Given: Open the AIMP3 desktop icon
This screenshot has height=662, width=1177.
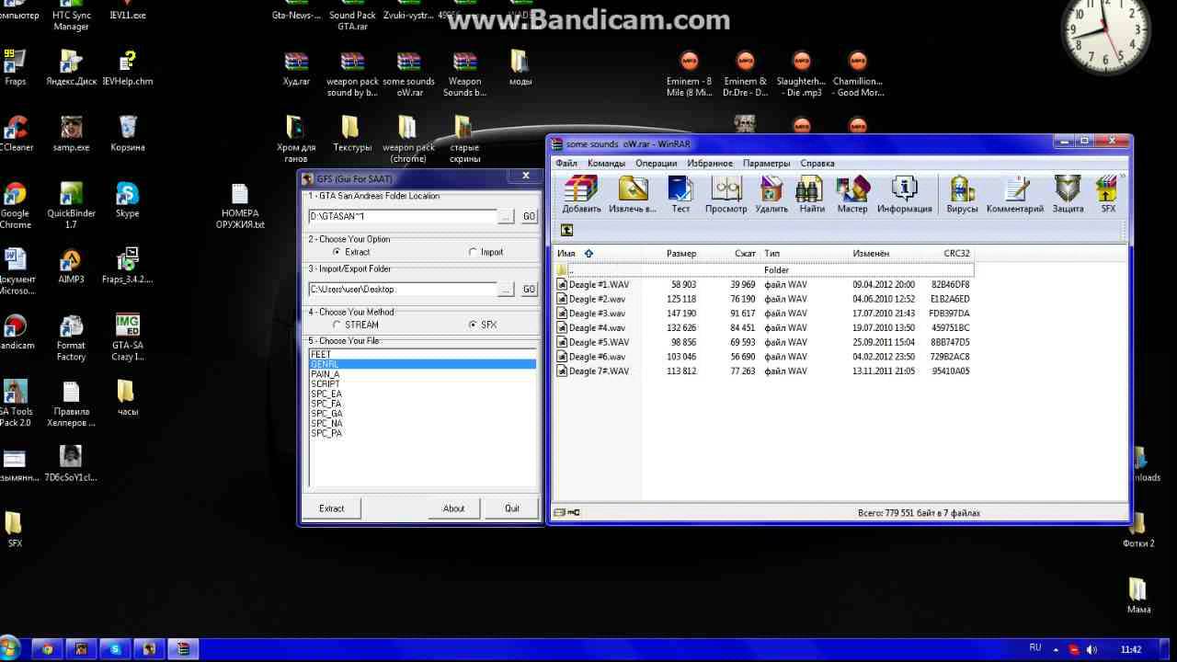Looking at the screenshot, I should 71,266.
